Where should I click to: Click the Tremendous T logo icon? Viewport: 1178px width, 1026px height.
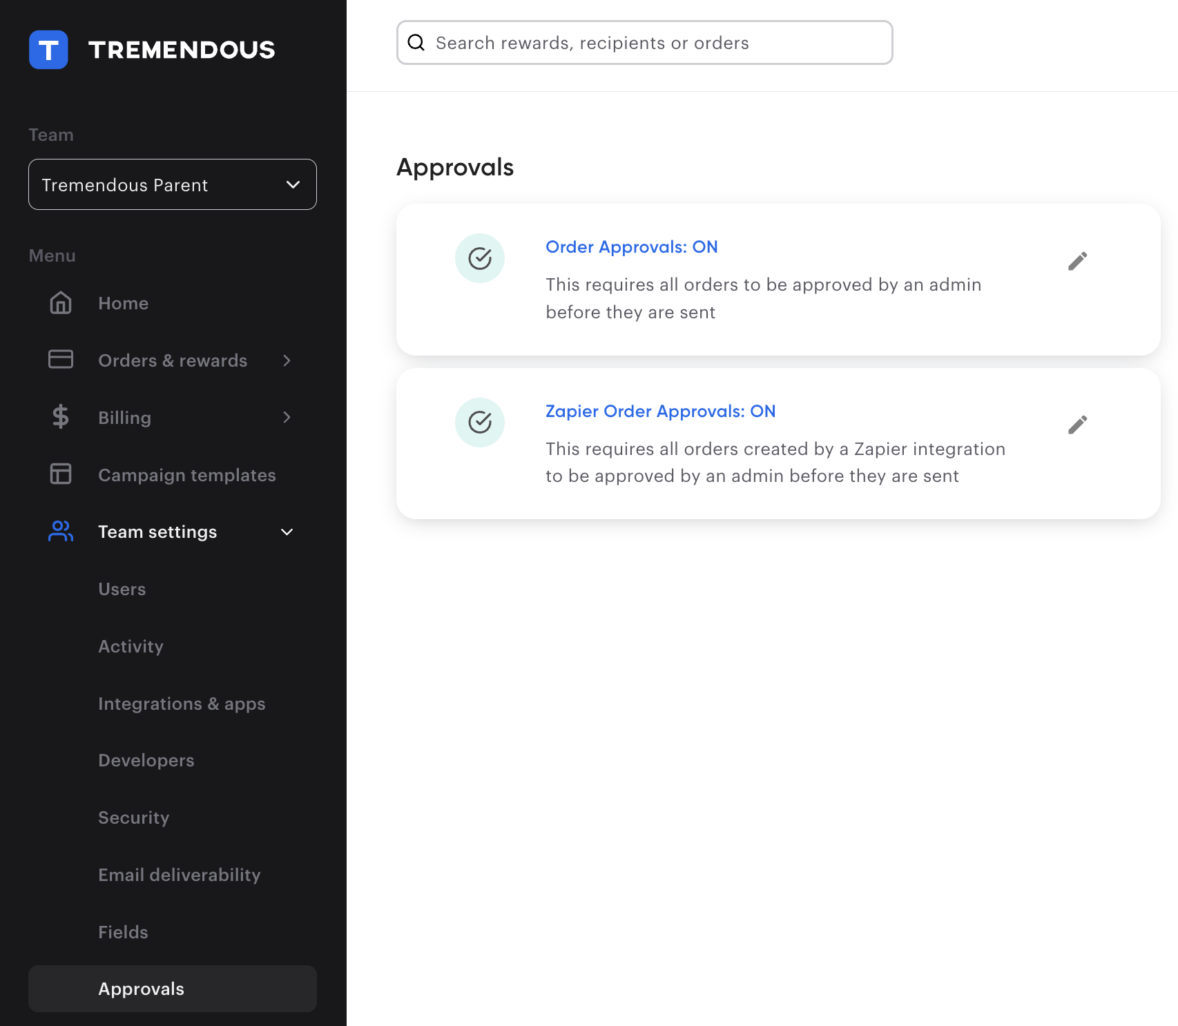click(48, 50)
